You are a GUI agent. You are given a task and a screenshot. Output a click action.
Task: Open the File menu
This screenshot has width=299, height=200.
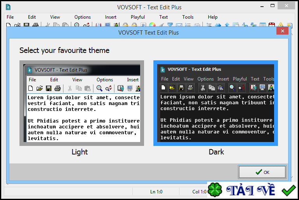pyautogui.click(x=10, y=17)
